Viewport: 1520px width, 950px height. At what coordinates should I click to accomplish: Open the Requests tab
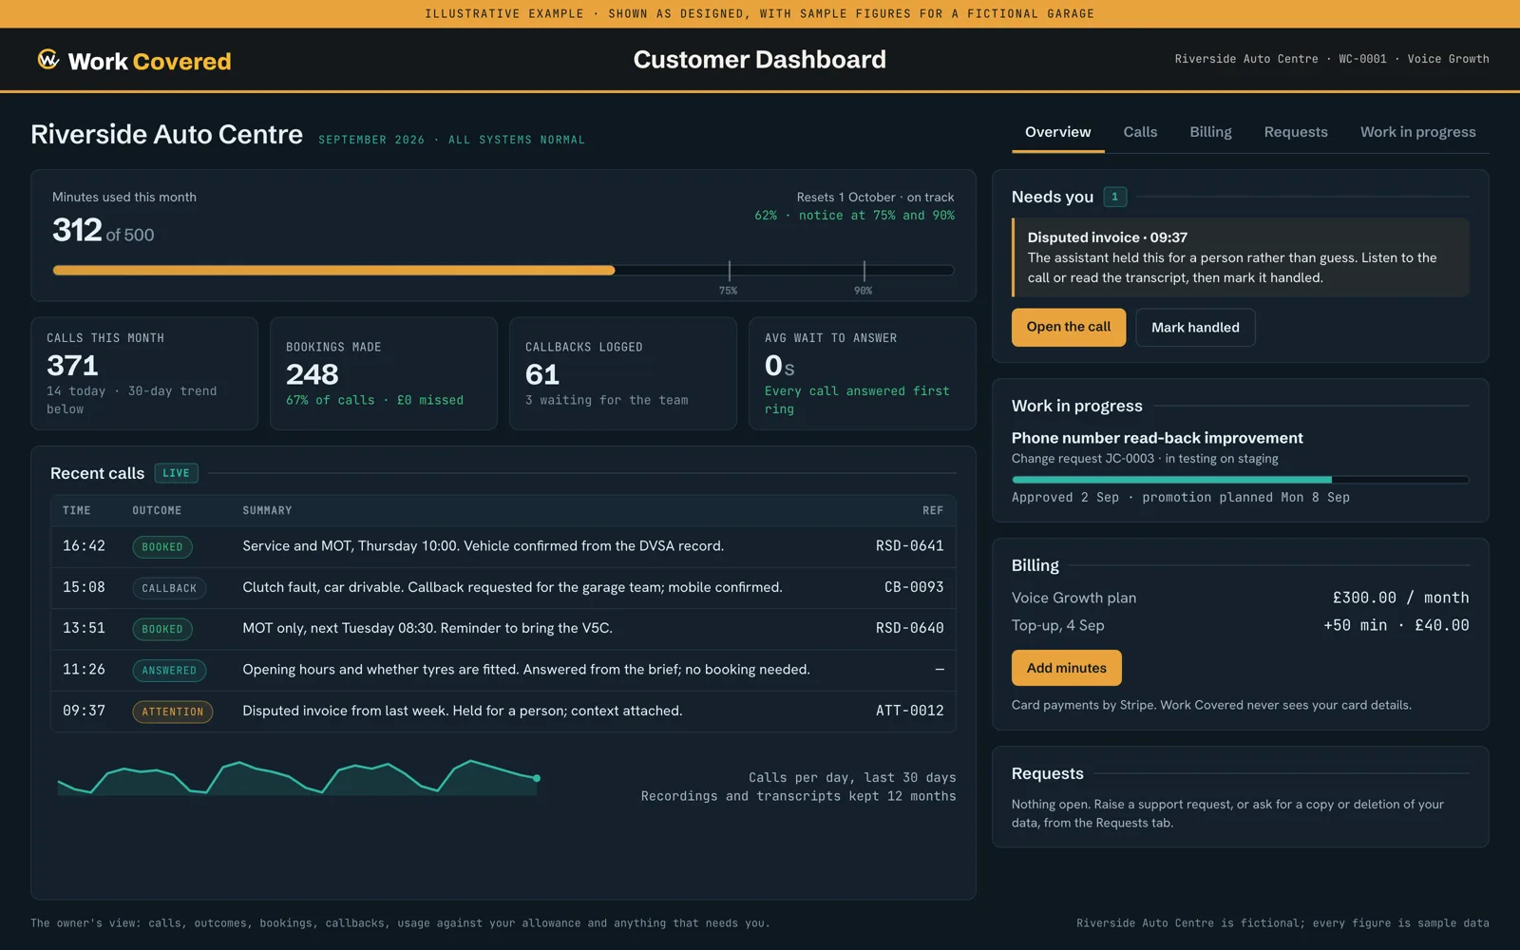1296,132
